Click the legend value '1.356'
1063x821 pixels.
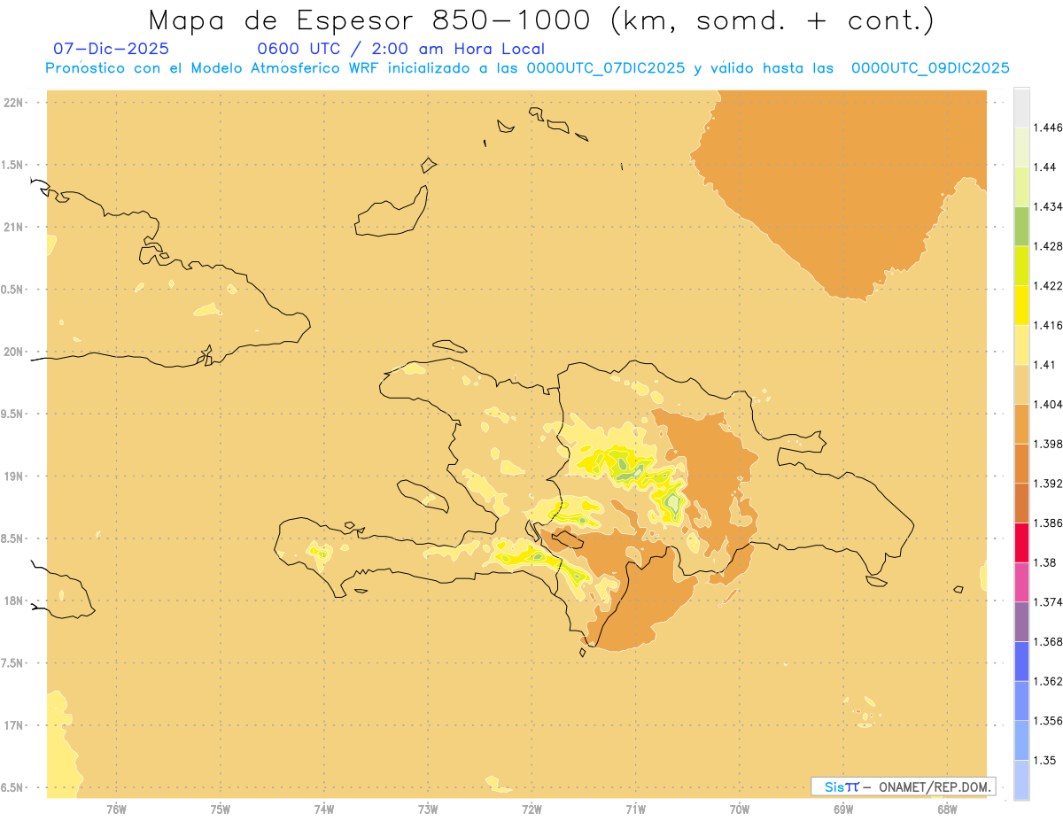click(x=1049, y=721)
